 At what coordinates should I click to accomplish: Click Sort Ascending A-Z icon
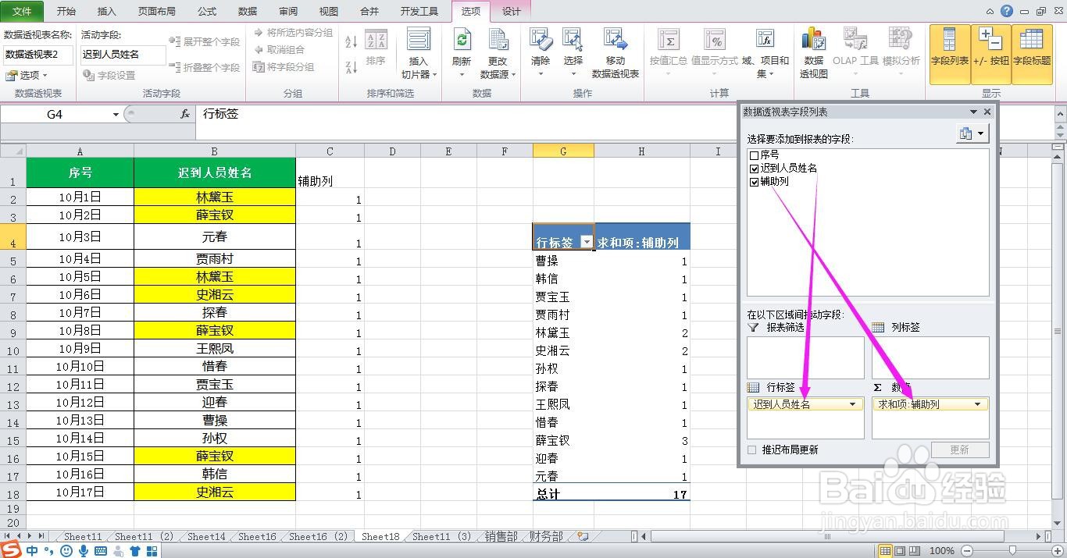coord(352,41)
